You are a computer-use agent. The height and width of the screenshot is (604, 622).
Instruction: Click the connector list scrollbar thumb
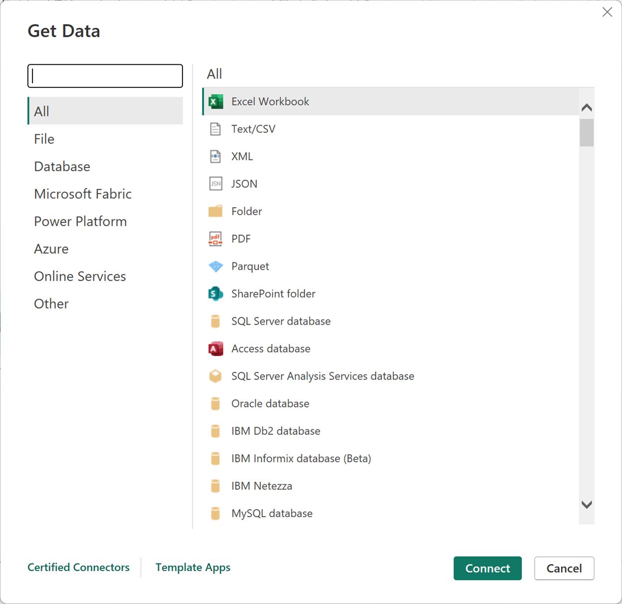(587, 133)
